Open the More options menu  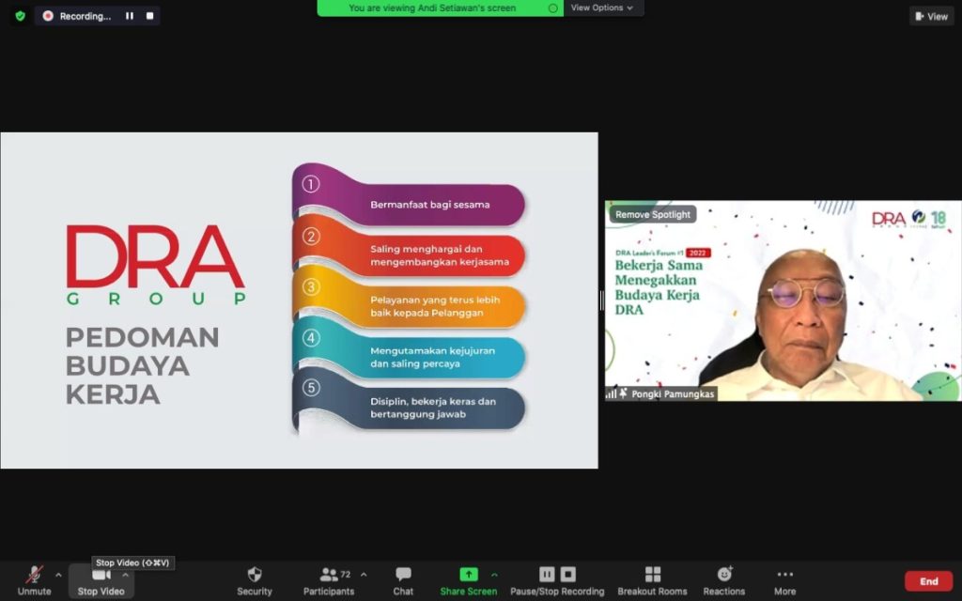click(784, 580)
